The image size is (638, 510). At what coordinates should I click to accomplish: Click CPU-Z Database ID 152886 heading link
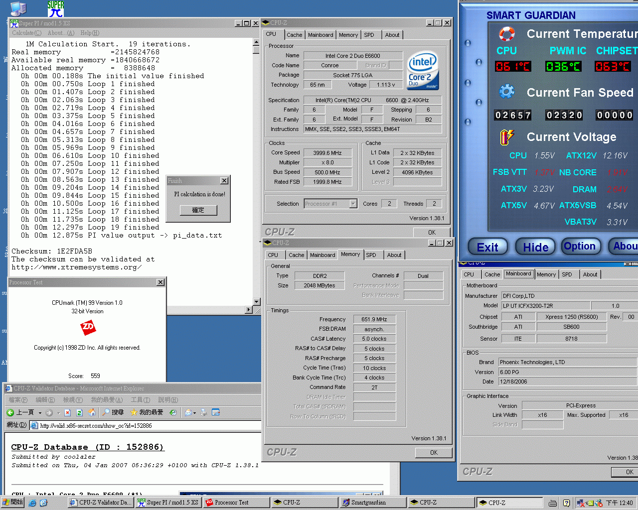point(88,447)
